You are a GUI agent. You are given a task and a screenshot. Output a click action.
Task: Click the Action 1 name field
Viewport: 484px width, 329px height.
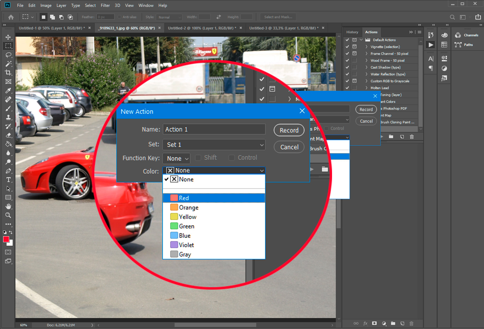click(214, 129)
